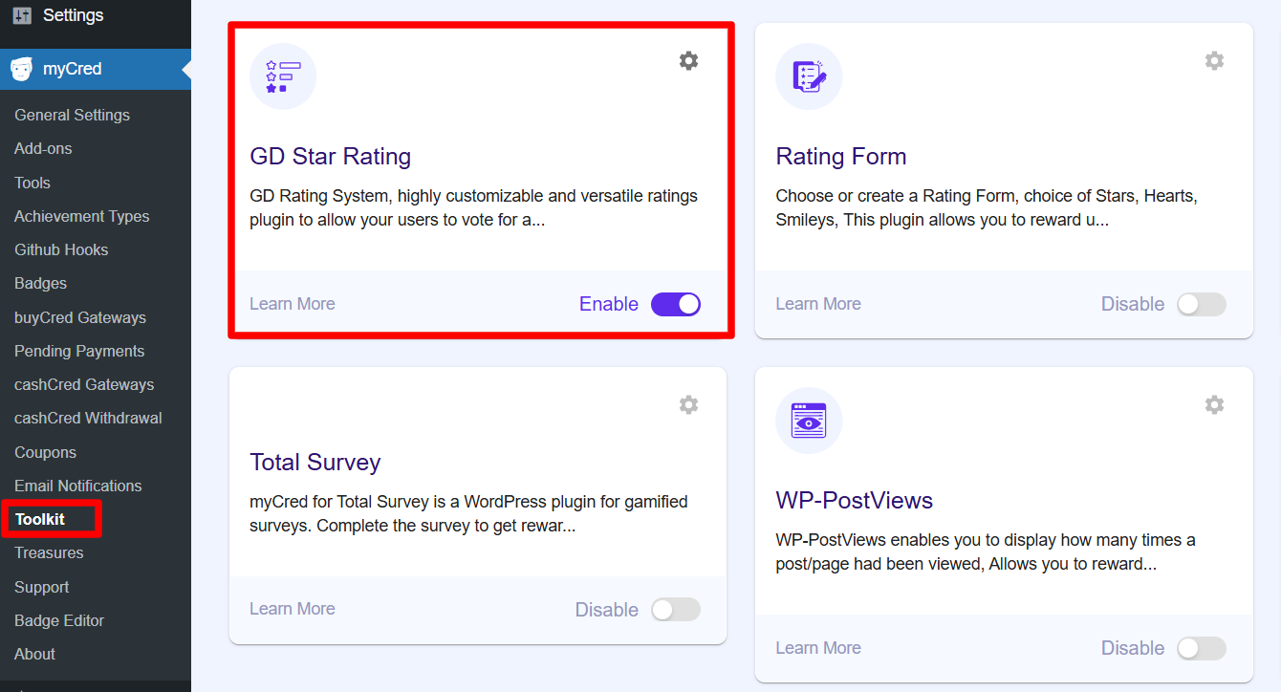1281x692 pixels.
Task: Click the Rating Form clipboard icon
Action: pyautogui.click(x=809, y=76)
